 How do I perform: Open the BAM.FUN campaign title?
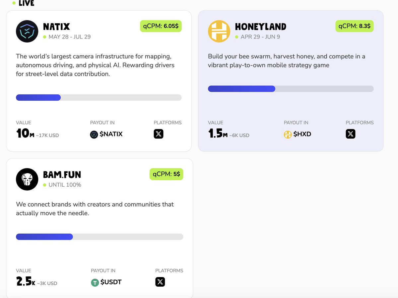coord(62,174)
